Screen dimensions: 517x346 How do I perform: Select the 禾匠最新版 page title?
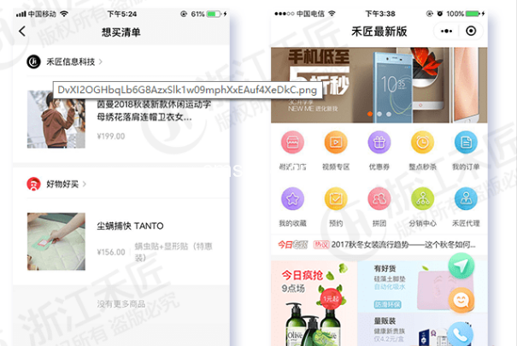click(379, 32)
